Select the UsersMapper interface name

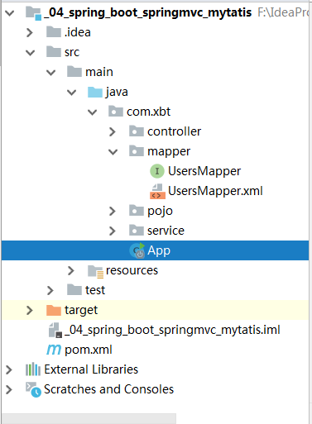[204, 171]
